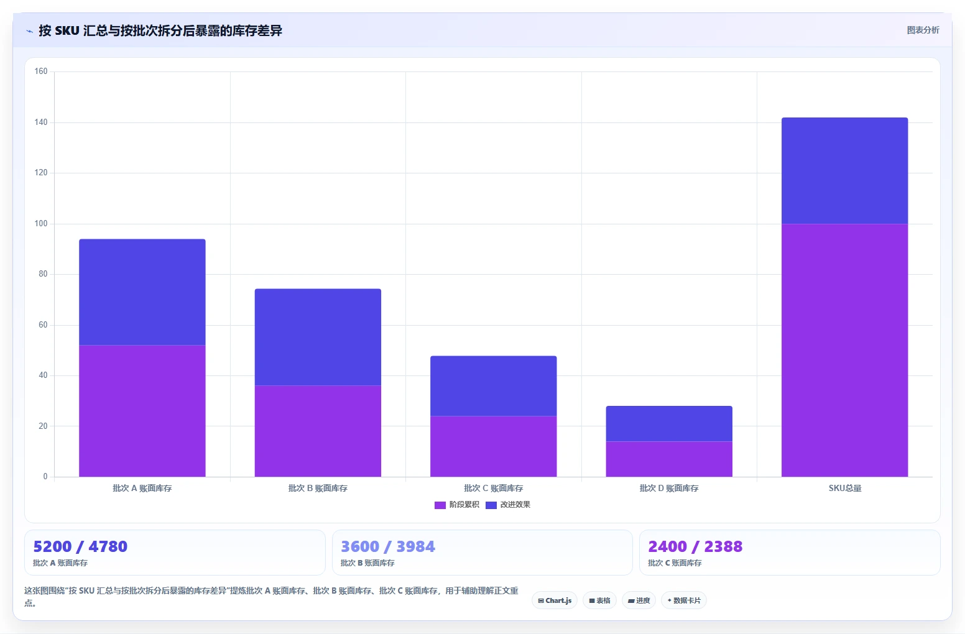Screen dimensions: 965x634
Task: Click the 批次 B 账面库存 axis label
Action: click(x=318, y=488)
